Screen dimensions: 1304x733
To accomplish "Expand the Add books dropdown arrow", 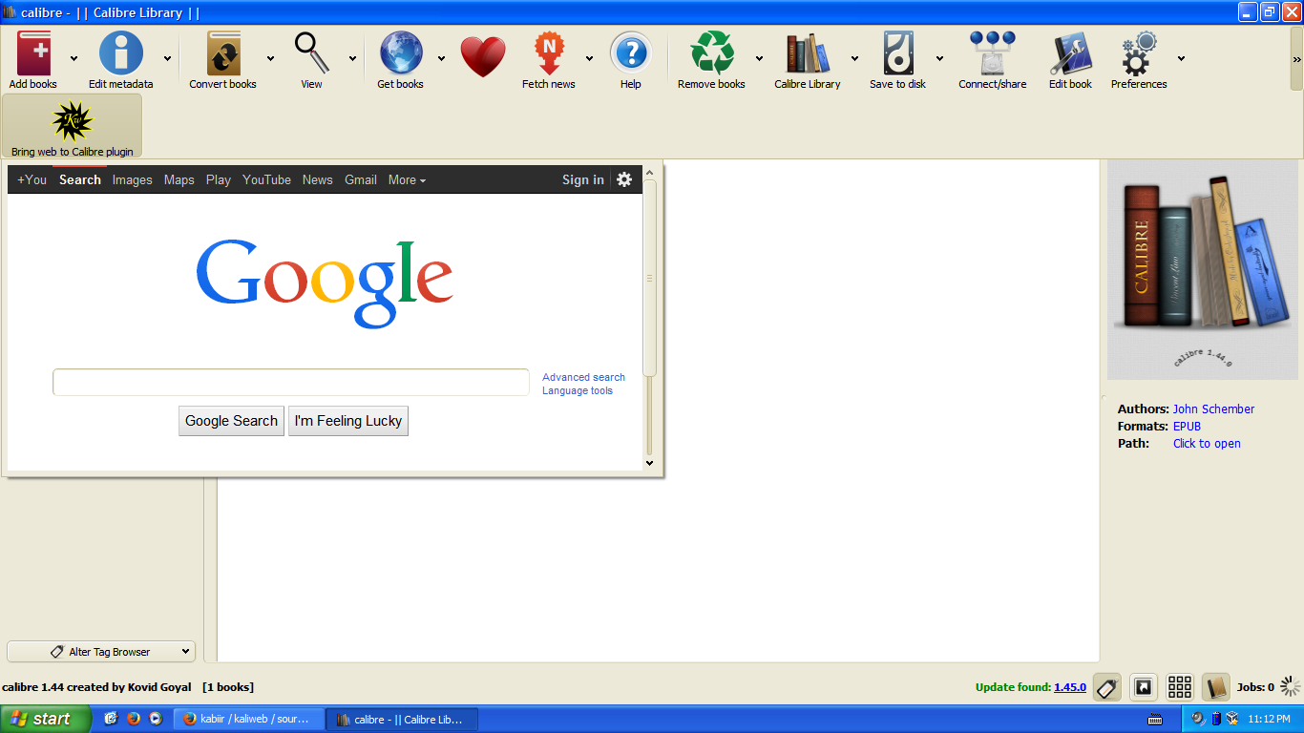I will pos(74,58).
